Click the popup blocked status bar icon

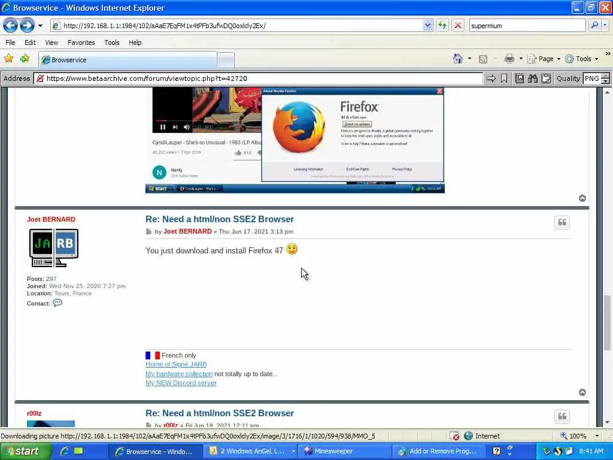coord(454,436)
